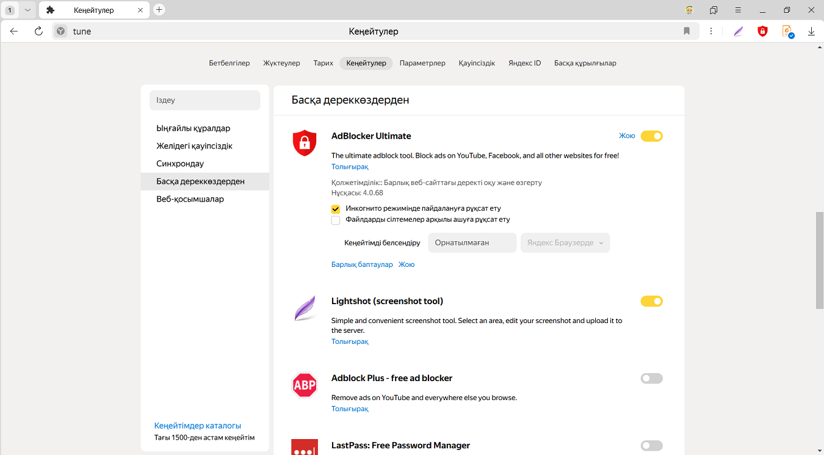Open AdBlocker Ultimate shield toolbar icon
This screenshot has height=455, width=824.
(762, 31)
